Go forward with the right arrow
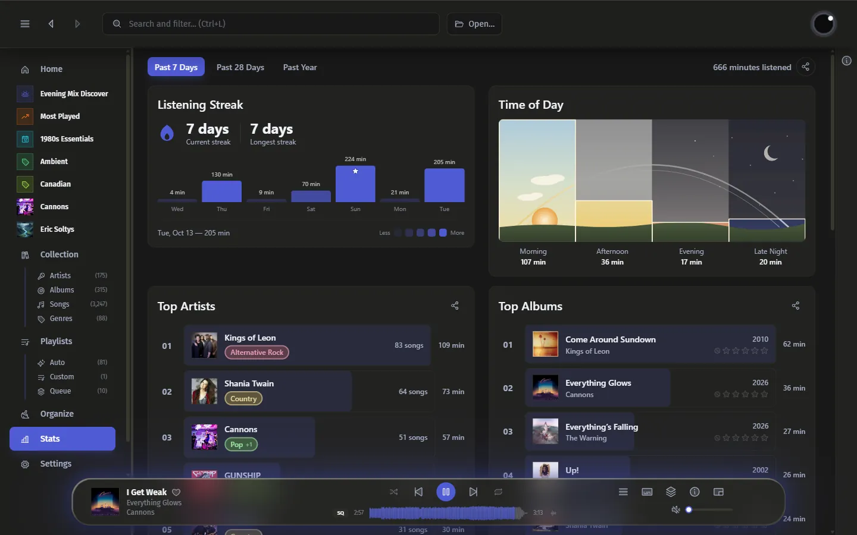 [77, 24]
